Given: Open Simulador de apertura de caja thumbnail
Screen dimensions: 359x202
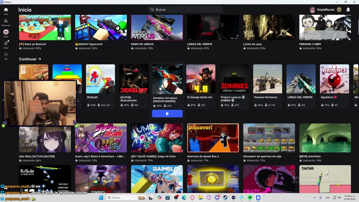Looking at the screenshot, I should coord(269,138).
